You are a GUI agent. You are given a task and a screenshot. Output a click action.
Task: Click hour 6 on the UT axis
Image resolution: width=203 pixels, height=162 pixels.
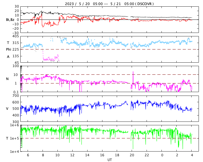click(x=28, y=155)
